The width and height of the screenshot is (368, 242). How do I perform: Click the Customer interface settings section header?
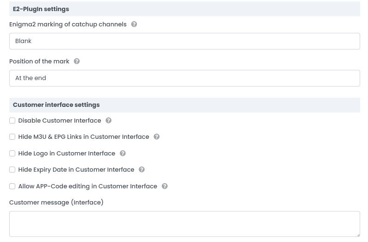click(56, 105)
